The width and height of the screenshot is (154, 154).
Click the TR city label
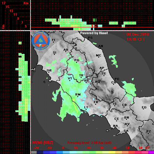tap(81, 75)
